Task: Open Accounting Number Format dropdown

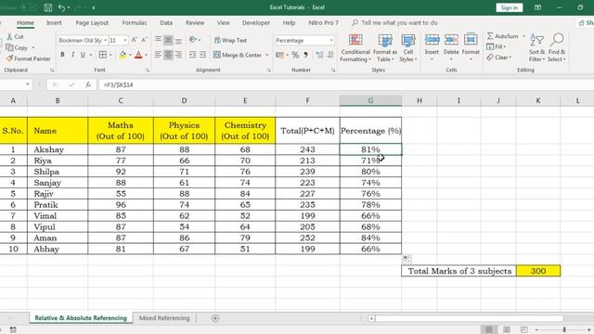Action: point(288,56)
